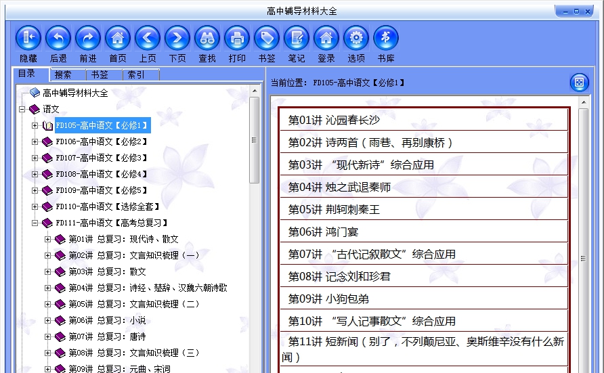Expand 第04讲 总复习：诗经、楚辞 node
This screenshot has width=604, height=373.
[x=48, y=288]
